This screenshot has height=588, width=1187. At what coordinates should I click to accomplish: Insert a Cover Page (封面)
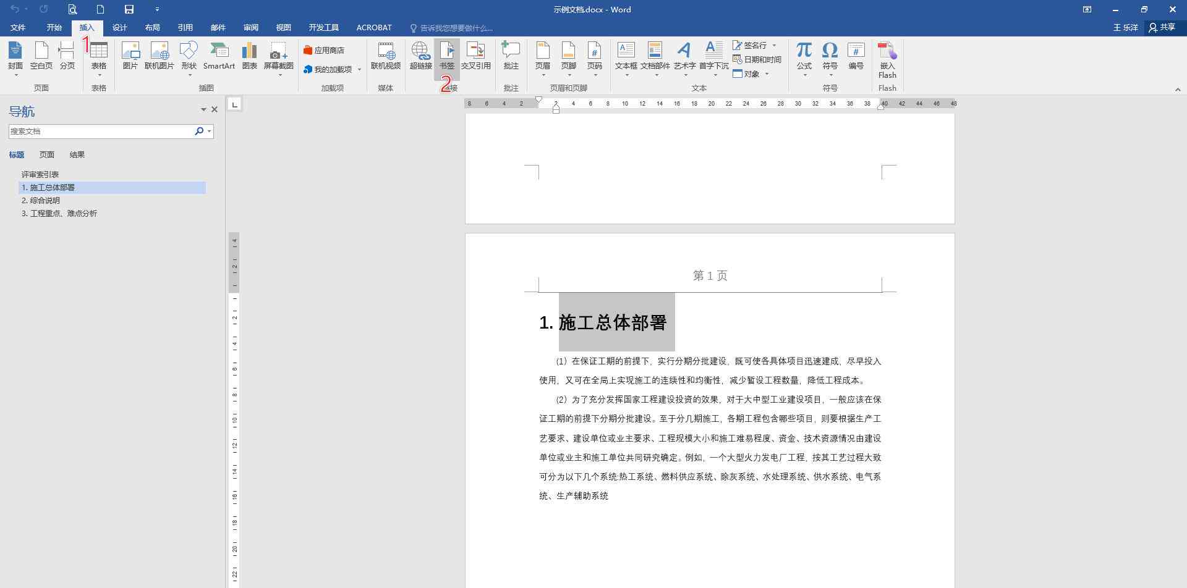pyautogui.click(x=15, y=59)
